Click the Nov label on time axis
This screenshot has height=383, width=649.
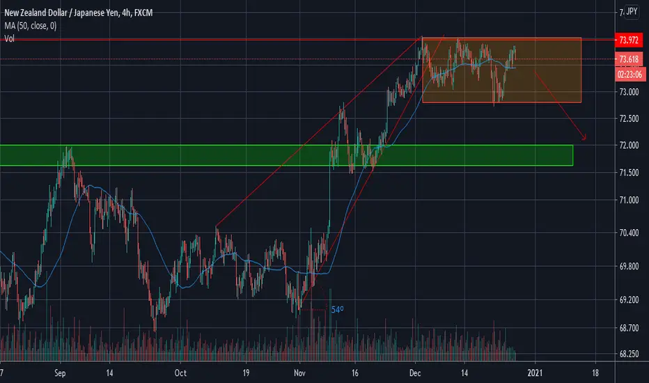click(299, 373)
